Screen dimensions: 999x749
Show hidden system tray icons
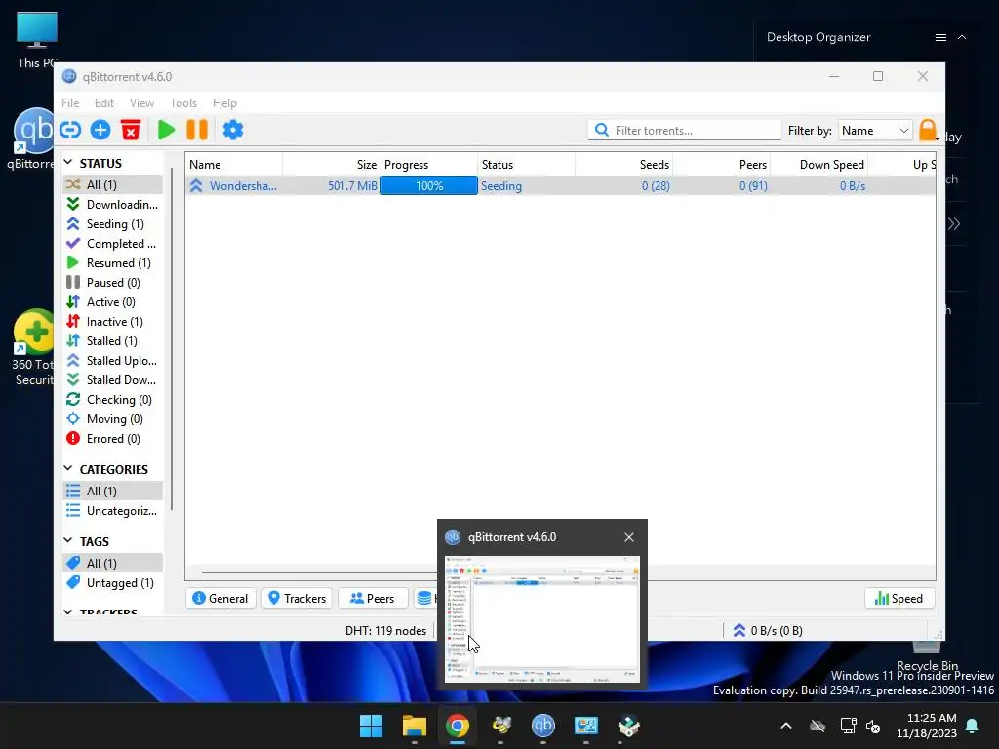coord(786,726)
